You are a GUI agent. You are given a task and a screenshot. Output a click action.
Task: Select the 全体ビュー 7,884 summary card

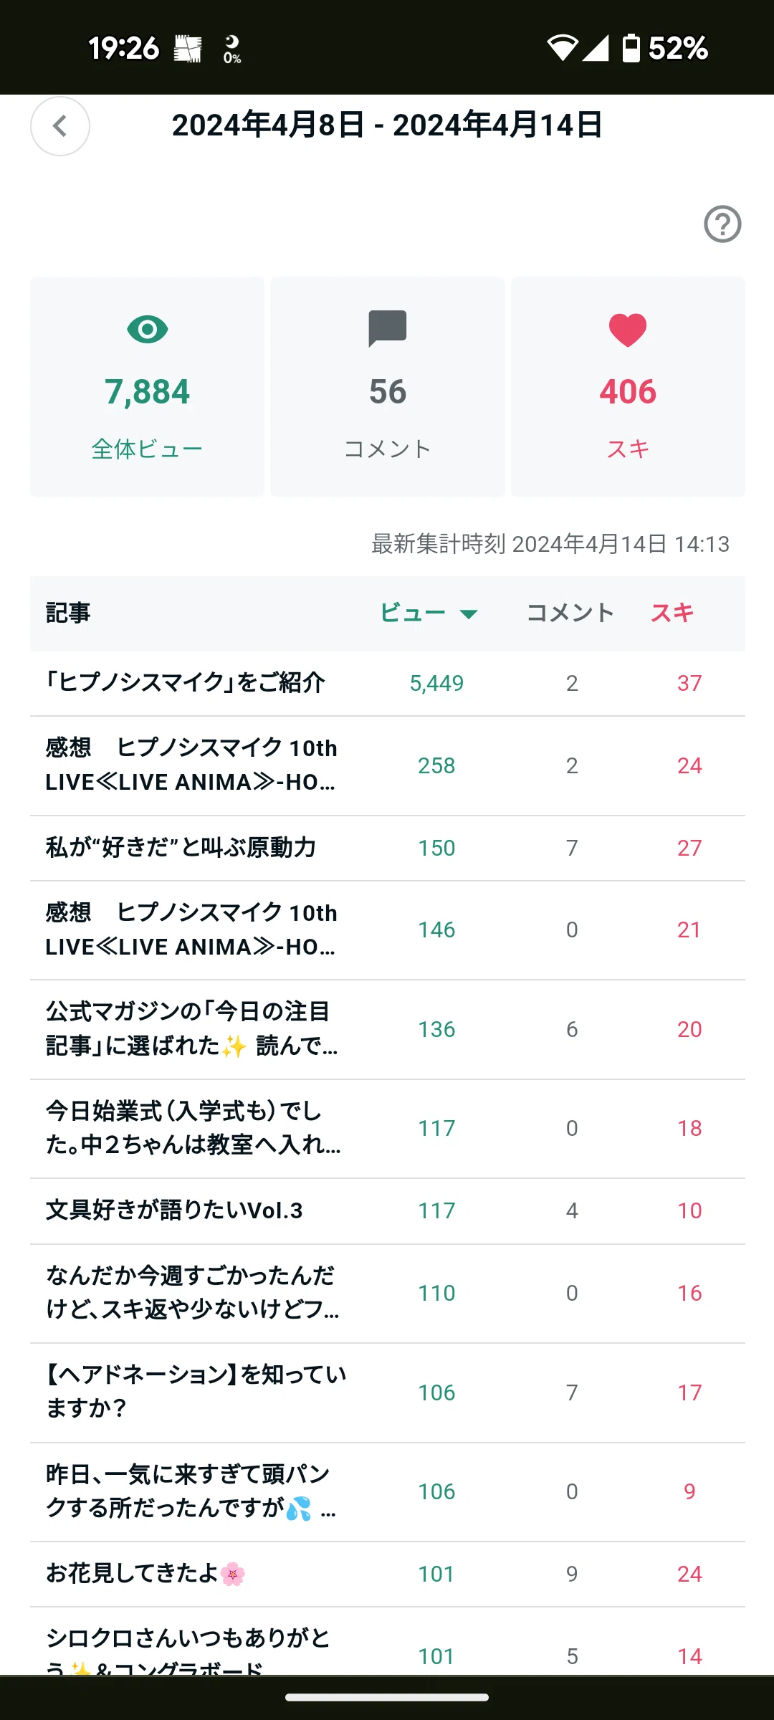click(x=148, y=387)
